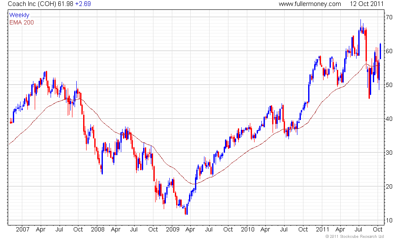
Task: Click the 40 price axis label
Action: [x=389, y=119]
